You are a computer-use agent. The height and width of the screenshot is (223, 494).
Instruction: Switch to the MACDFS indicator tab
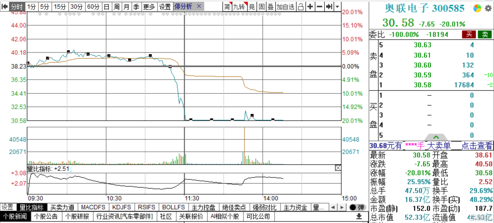point(93,207)
